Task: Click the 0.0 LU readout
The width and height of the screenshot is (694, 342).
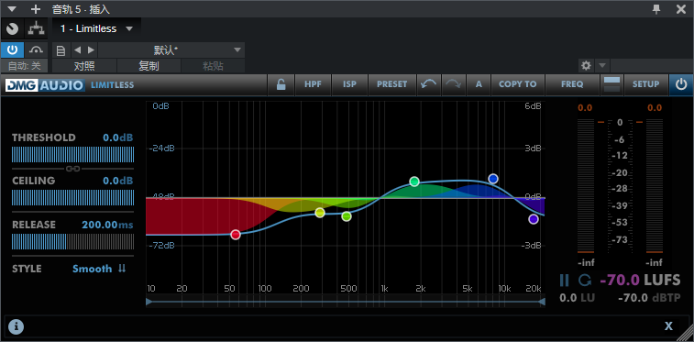Action: click(578, 298)
